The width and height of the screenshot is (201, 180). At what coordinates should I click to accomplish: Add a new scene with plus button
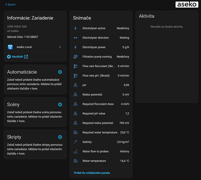60,104
